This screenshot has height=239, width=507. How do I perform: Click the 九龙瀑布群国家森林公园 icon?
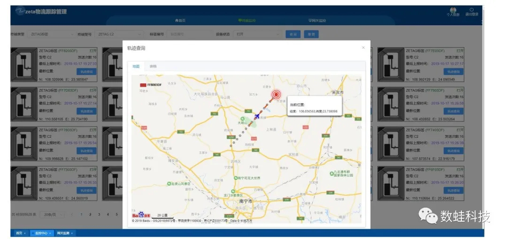pos(331,174)
